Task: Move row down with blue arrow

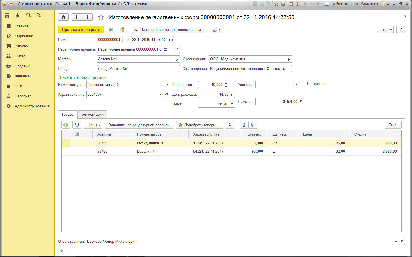Action: click(x=252, y=125)
